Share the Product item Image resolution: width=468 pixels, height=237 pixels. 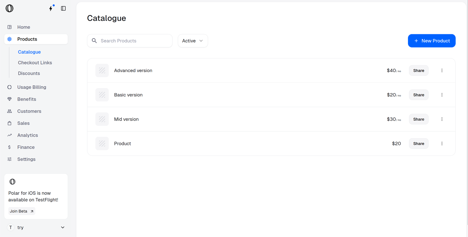[419, 143]
